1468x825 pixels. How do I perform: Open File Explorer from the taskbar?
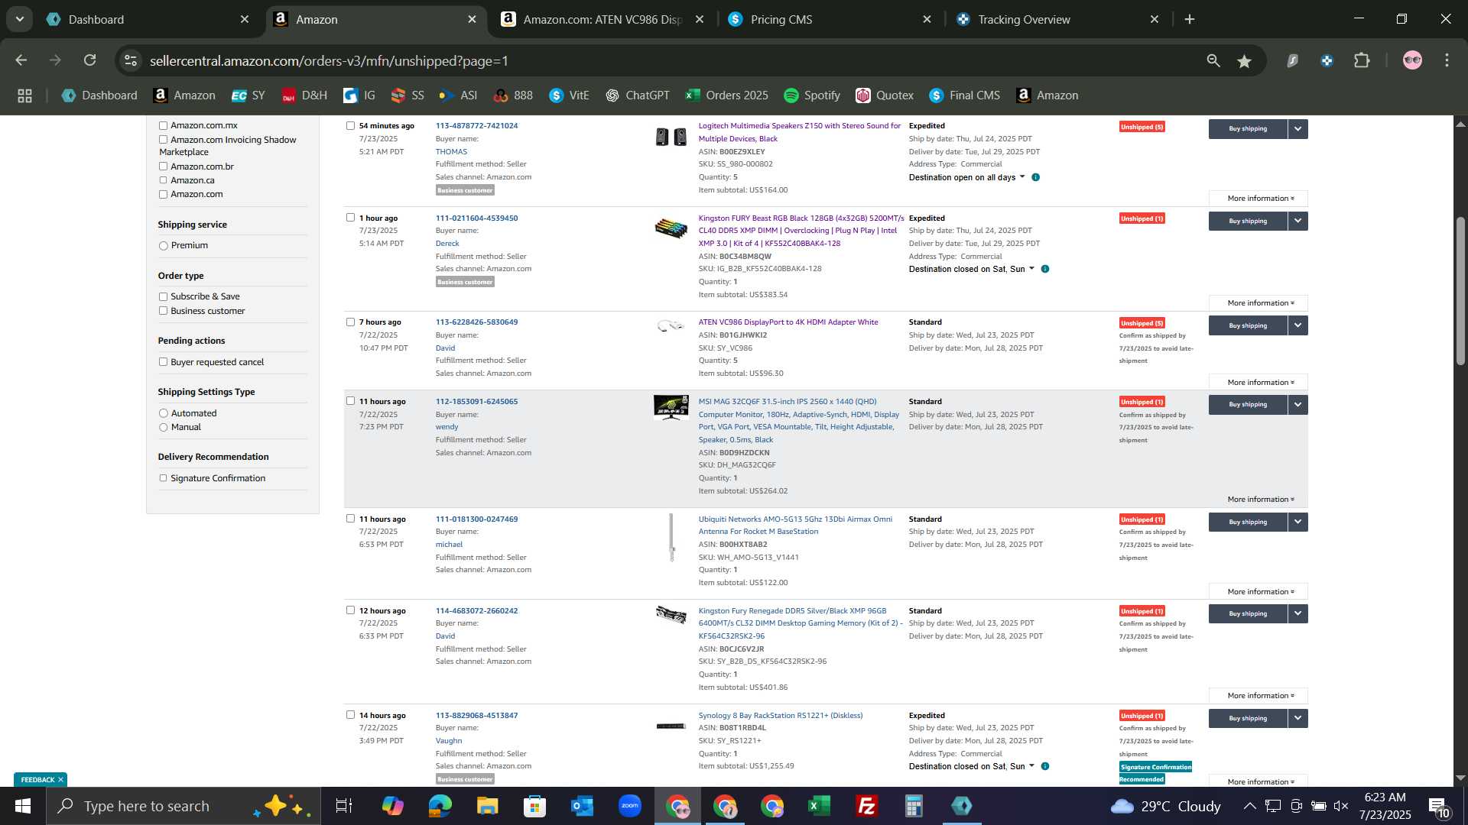pyautogui.click(x=487, y=806)
